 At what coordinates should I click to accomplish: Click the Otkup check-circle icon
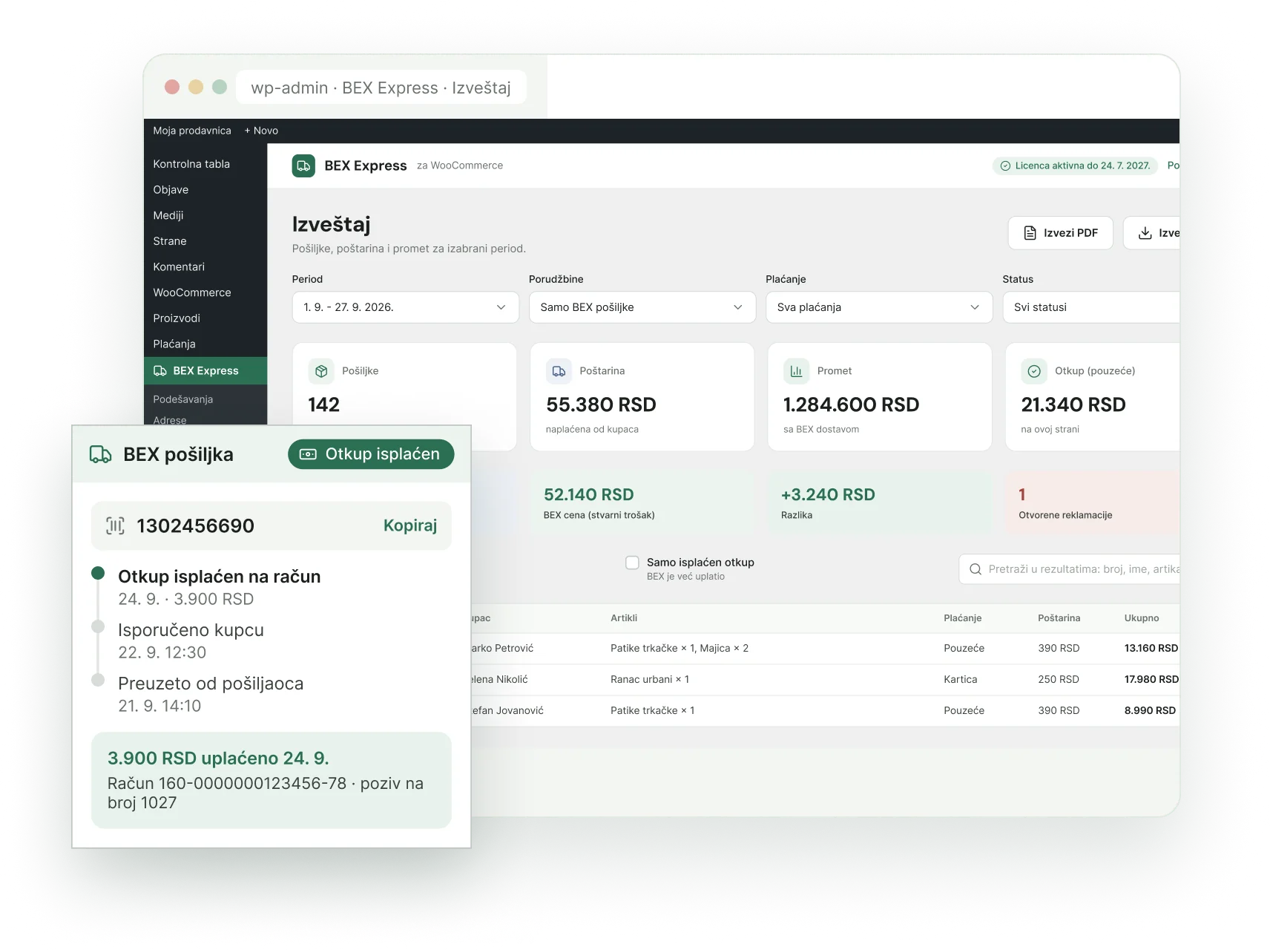tap(1034, 371)
